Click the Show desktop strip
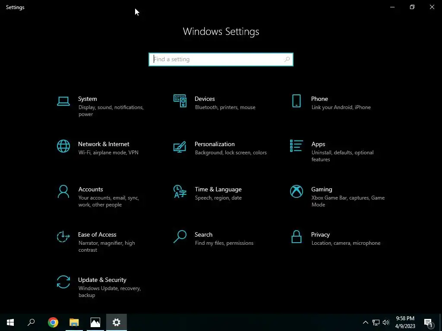The height and width of the screenshot is (331, 442). 441,322
